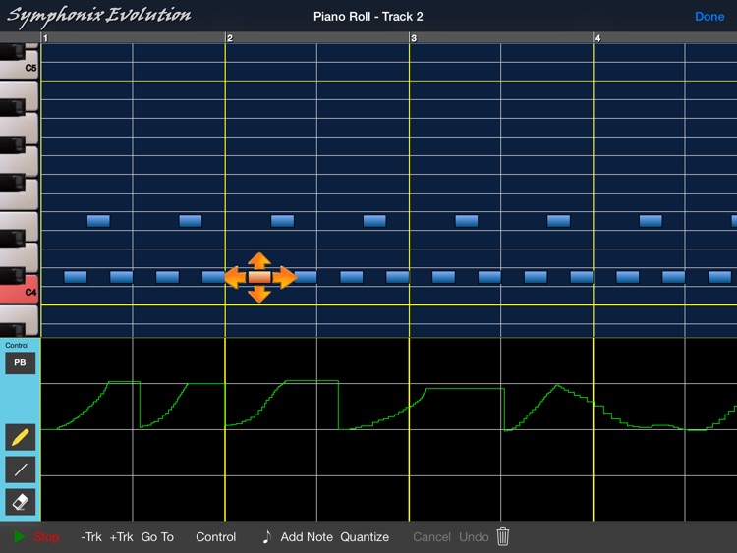The height and width of the screenshot is (553, 737).
Task: Go to next track with +Trk
Action: pos(121,536)
